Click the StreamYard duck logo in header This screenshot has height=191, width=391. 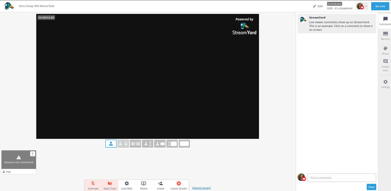[x=9, y=6]
